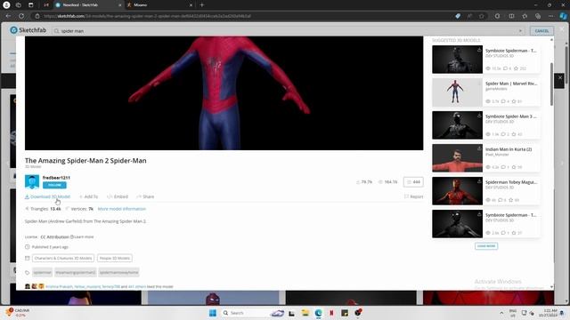Open split screen icon in toolbar
The image size is (570, 320).
coord(511,16)
